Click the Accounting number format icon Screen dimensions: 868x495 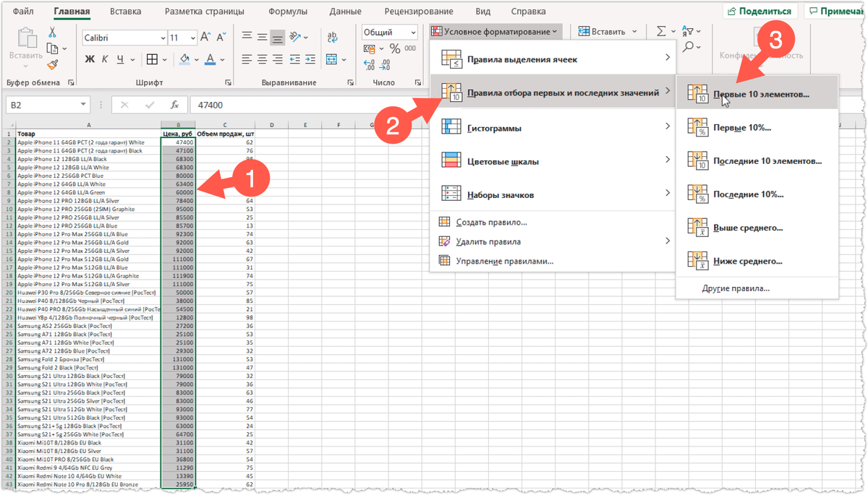coord(370,48)
